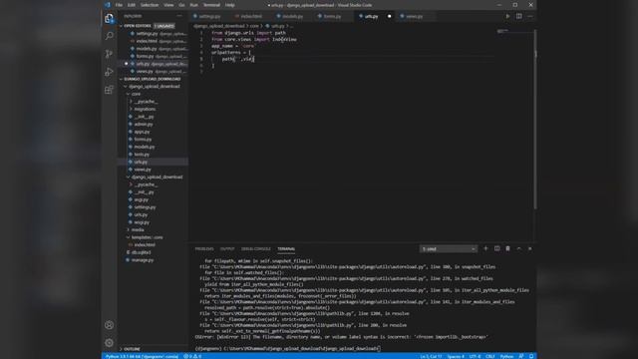Image resolution: width=638 pixels, height=359 pixels.
Task: Open the Run menu
Action: pyautogui.click(x=193, y=5)
